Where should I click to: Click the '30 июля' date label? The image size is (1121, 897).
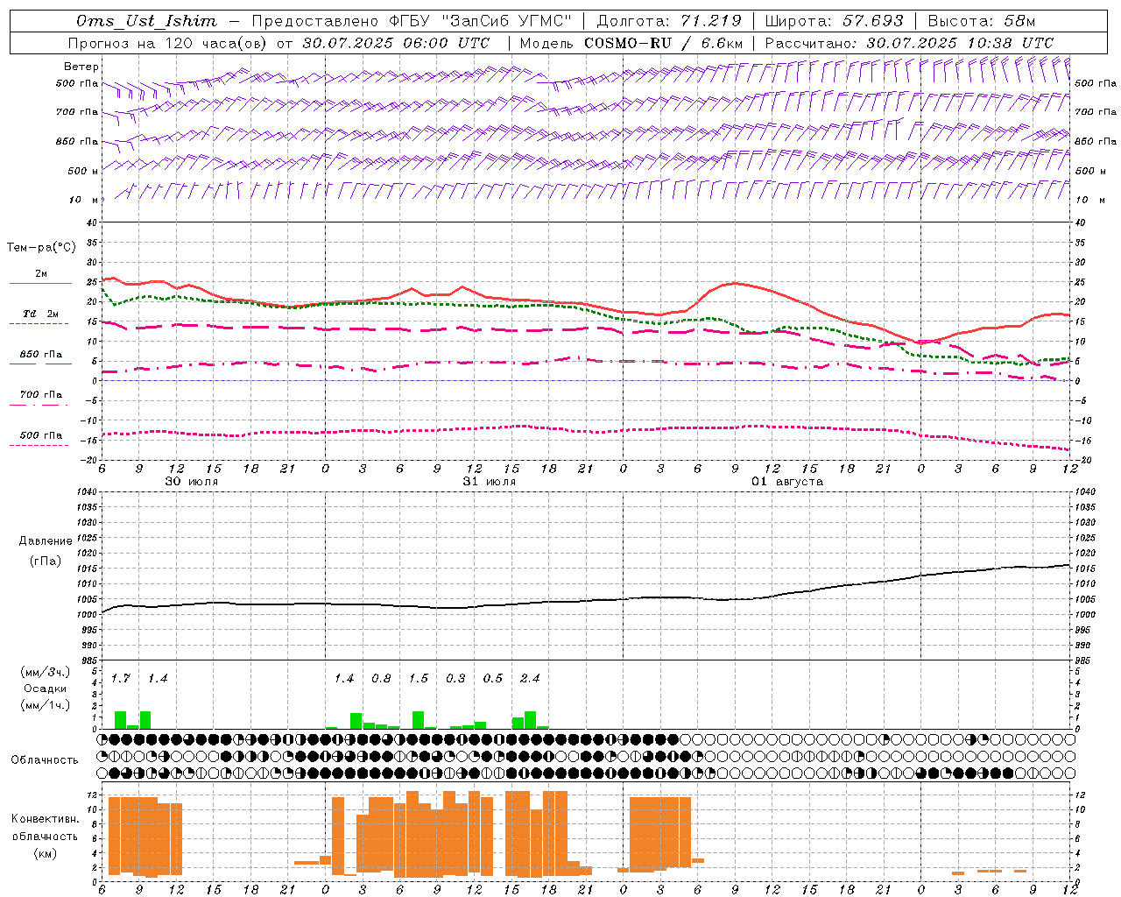[x=192, y=482]
